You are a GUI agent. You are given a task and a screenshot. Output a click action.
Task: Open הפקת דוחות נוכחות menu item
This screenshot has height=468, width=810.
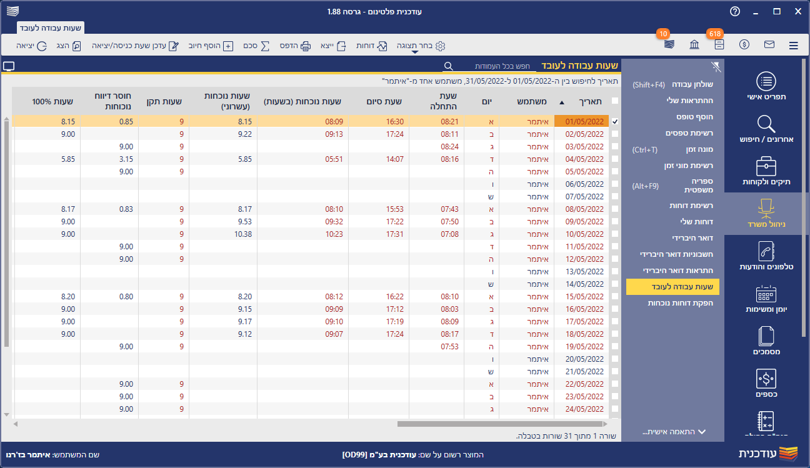672,303
